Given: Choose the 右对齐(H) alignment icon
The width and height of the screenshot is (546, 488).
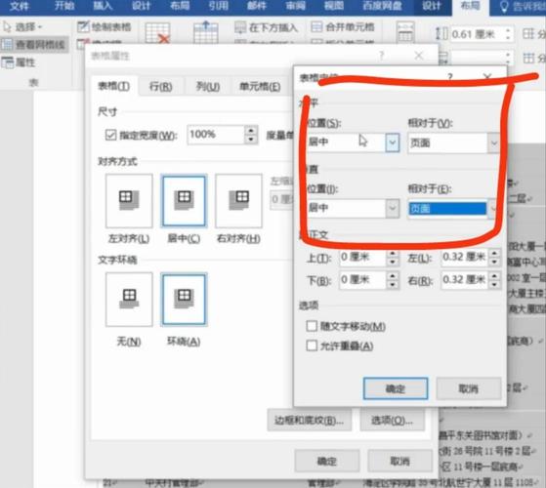Looking at the screenshot, I should [238, 201].
